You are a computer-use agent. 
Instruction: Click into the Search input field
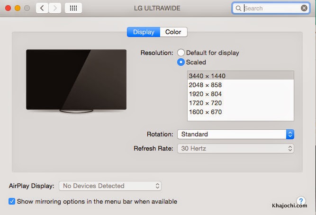[271, 8]
